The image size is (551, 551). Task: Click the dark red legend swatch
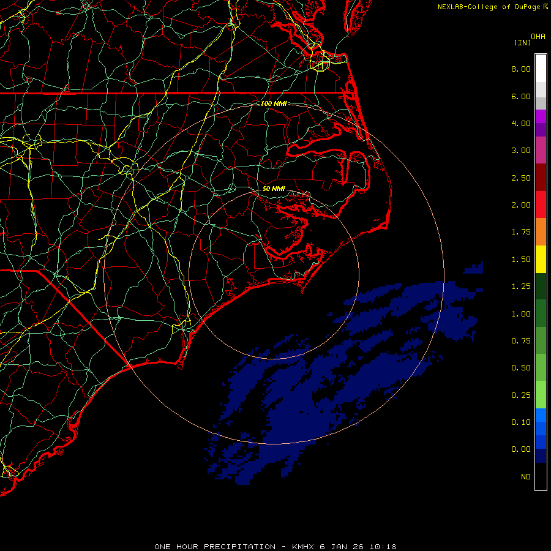point(541,178)
